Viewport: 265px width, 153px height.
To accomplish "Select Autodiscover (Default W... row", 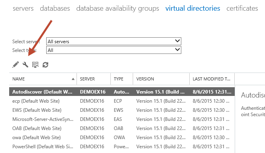I will [122, 92].
